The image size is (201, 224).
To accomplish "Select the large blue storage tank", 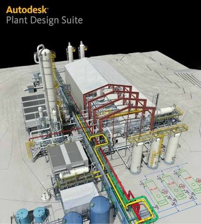I will point(100,209).
